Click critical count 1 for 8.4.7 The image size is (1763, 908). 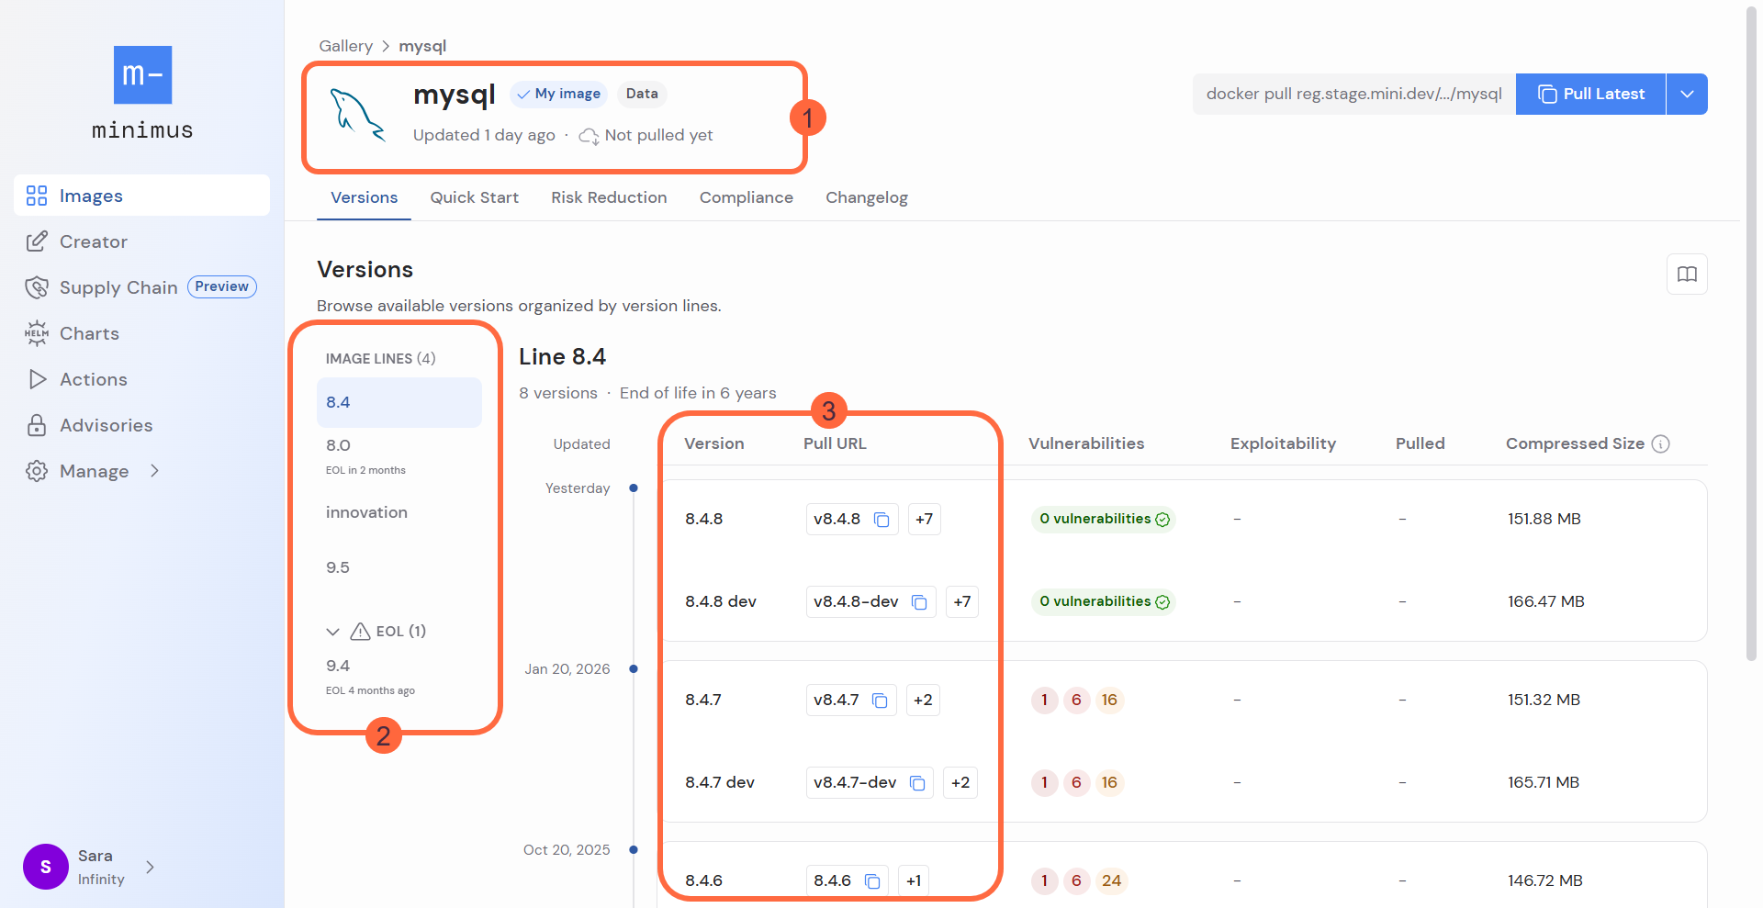(x=1044, y=700)
